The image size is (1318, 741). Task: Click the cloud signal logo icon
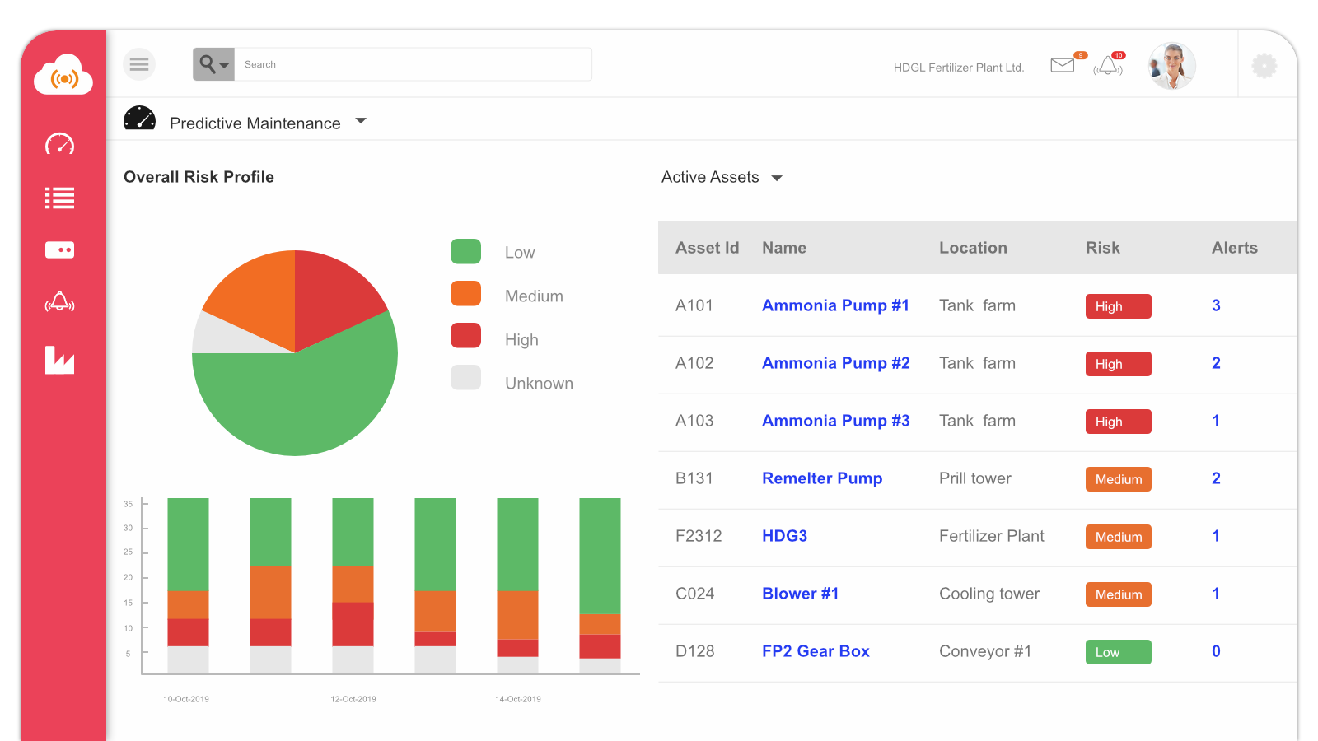pos(63,76)
